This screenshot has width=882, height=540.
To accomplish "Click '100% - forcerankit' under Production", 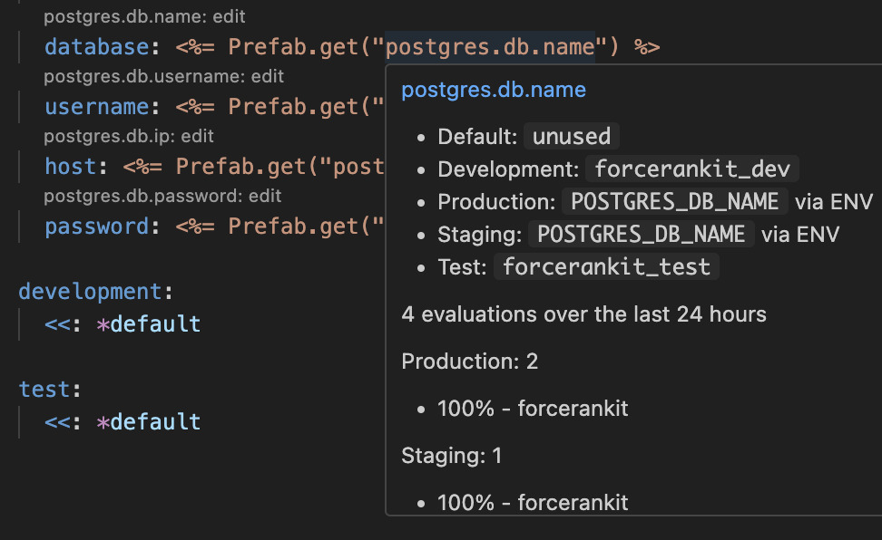I will tap(533, 409).
